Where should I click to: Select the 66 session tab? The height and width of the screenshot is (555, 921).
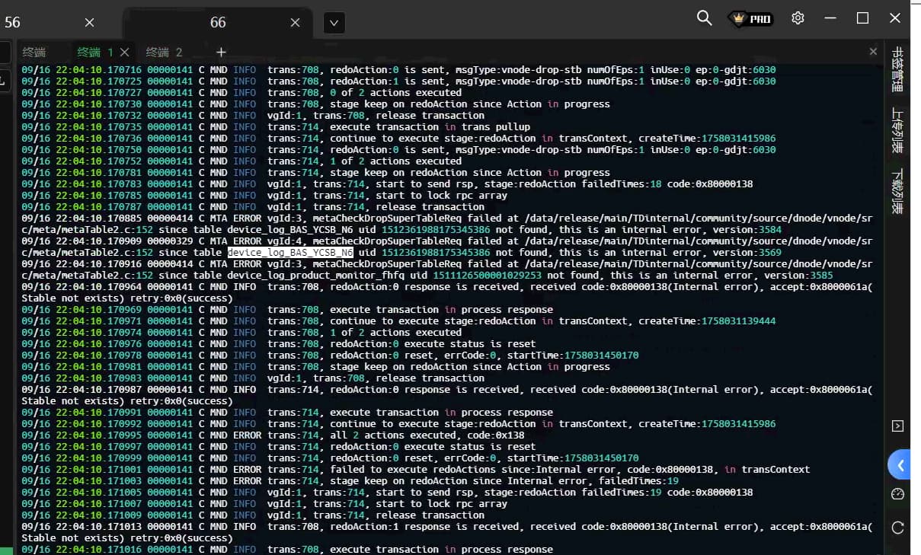218,23
